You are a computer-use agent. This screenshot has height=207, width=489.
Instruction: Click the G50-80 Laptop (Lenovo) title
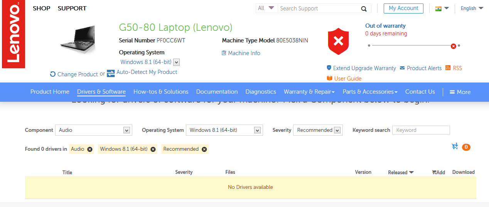point(175,27)
